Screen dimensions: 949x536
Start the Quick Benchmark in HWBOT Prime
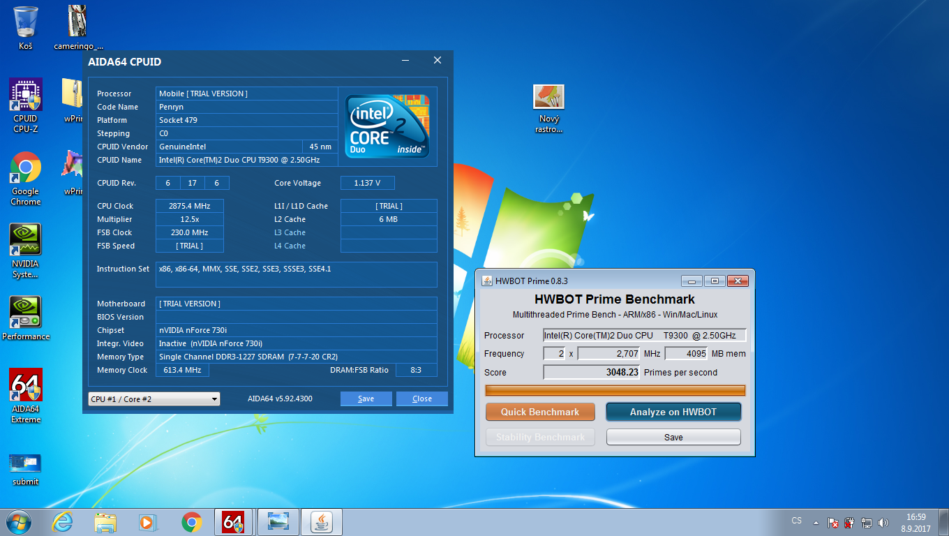tap(540, 412)
